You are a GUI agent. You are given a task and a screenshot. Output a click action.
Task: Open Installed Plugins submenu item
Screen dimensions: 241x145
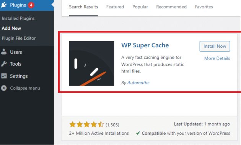tap(18, 18)
